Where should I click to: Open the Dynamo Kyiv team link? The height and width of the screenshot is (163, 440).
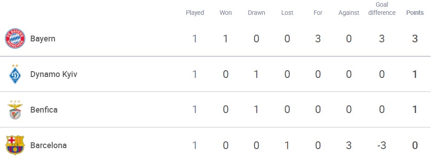coord(54,74)
